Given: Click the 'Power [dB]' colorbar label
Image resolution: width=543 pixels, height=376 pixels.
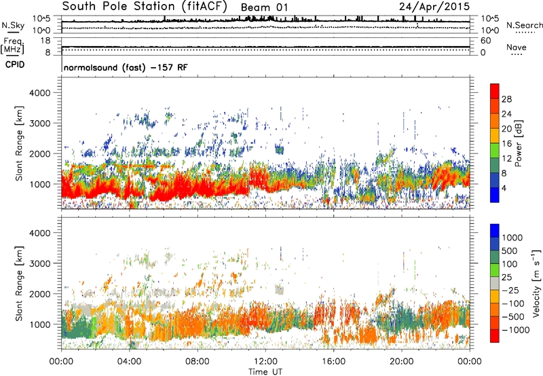Looking at the screenshot, I should 519,143.
